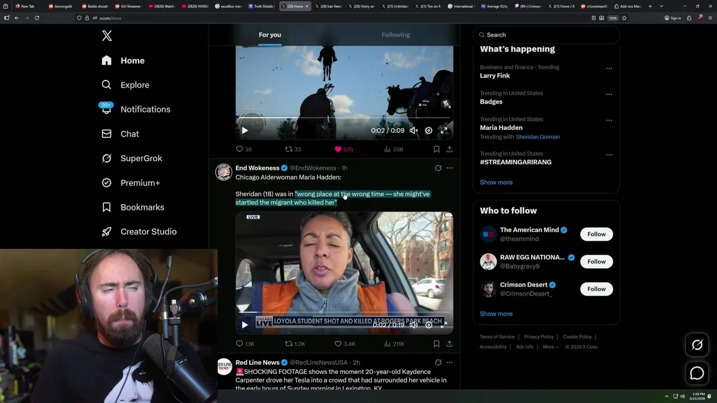Screen dimensions: 717x403
Task: Share the top video post
Action: tap(449, 149)
